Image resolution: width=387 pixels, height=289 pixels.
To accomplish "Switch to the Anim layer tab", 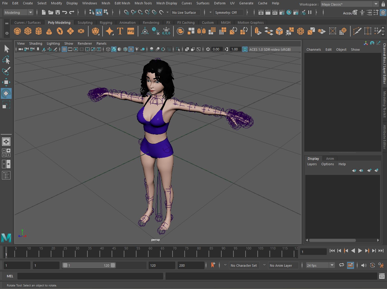I will (330, 158).
